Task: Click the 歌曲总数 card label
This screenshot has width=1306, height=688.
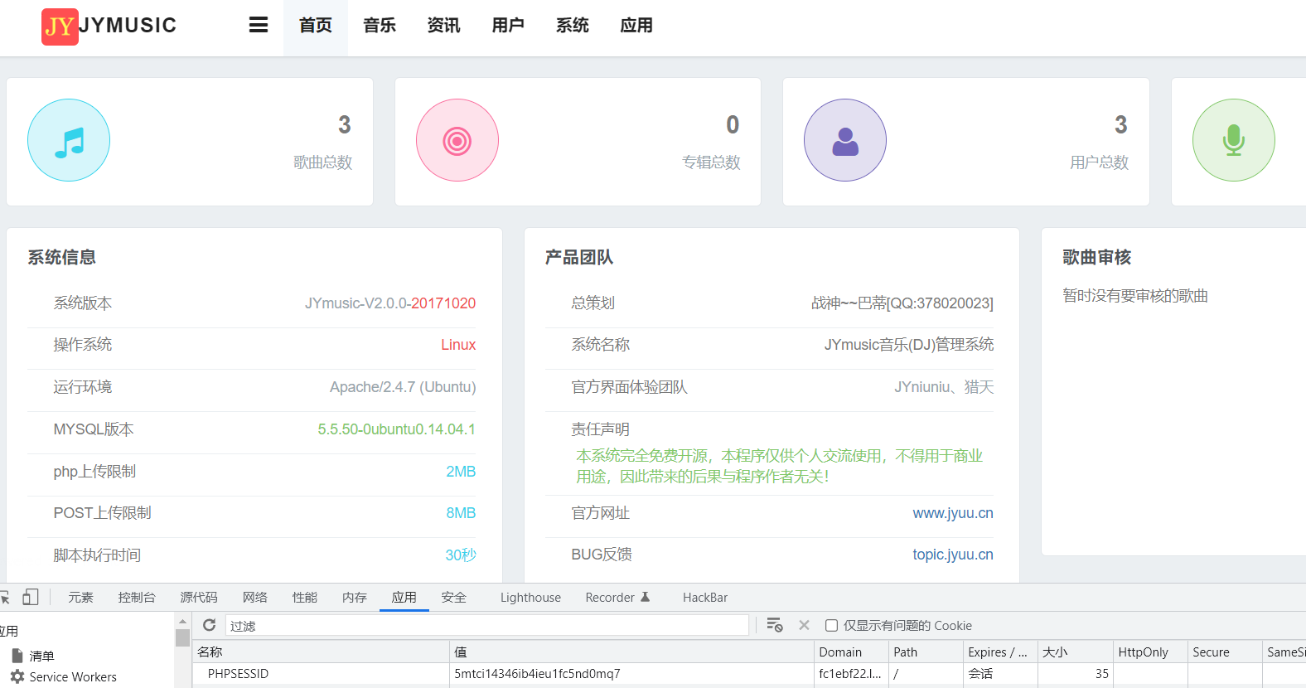Action: [x=323, y=162]
